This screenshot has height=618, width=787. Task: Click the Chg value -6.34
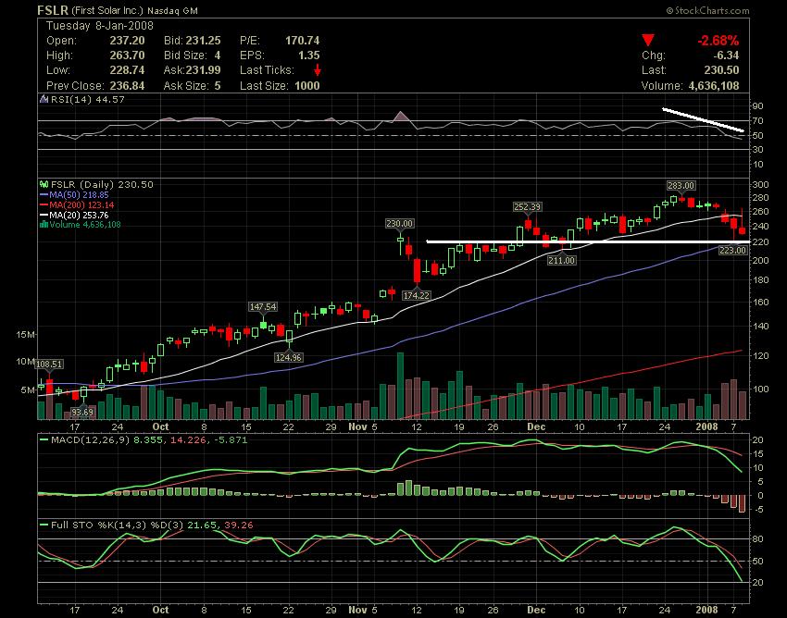point(726,56)
